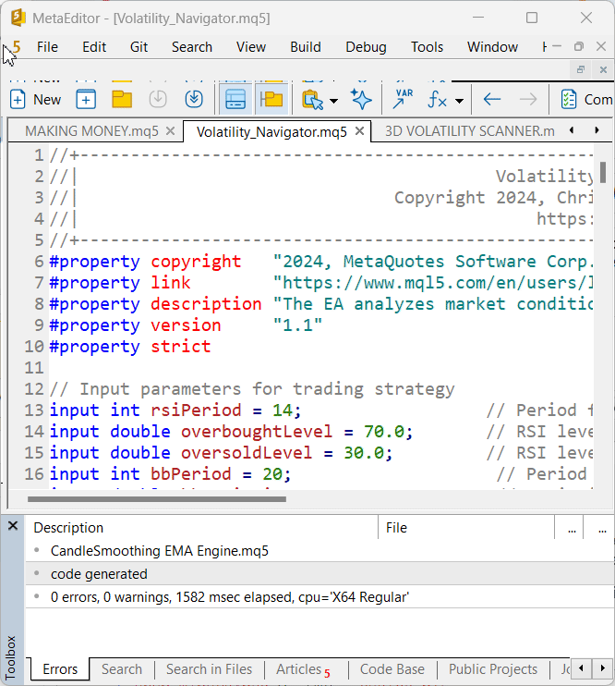Close the Toolbox panel with X
Image resolution: width=615 pixels, height=686 pixels.
pyautogui.click(x=13, y=526)
